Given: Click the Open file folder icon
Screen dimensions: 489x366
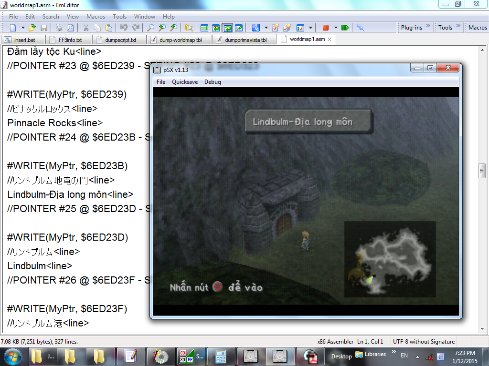Looking at the screenshot, I should 32,28.
